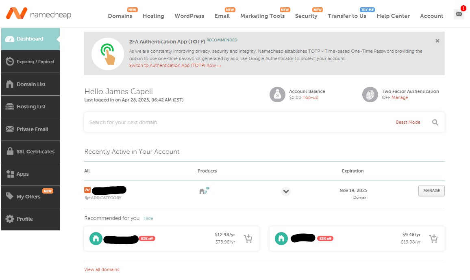Click the Expiration column header

coord(353,171)
